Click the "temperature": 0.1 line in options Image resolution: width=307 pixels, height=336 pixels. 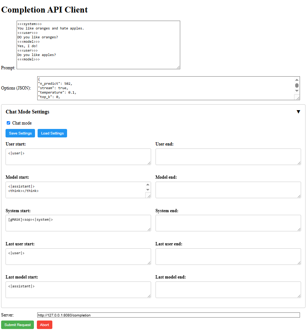point(57,92)
